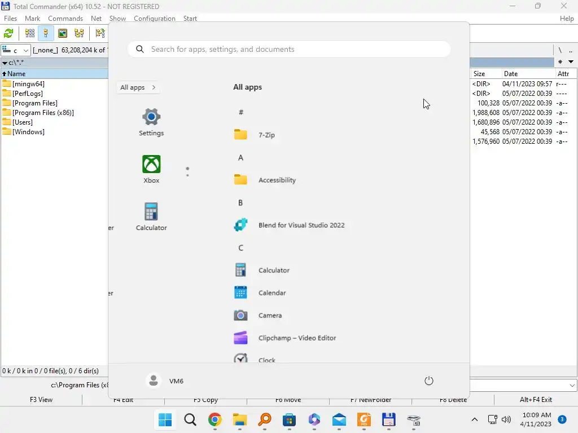
Task: Click right panel favorites asterisk button
Action: click(x=561, y=62)
